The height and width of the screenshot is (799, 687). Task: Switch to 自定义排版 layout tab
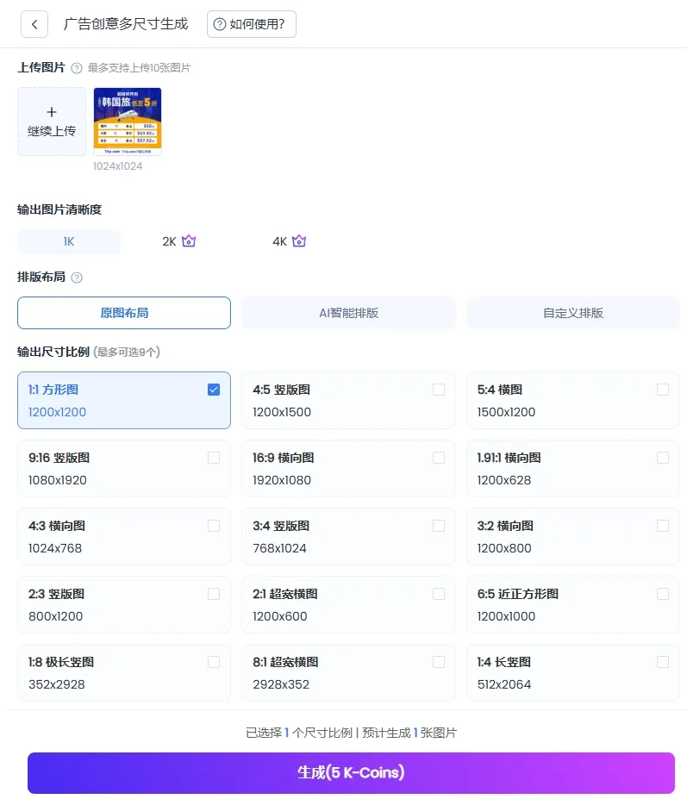(573, 313)
